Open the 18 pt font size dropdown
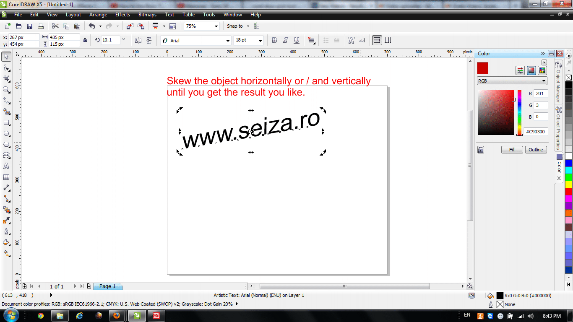Image resolution: width=573 pixels, height=322 pixels. point(260,41)
